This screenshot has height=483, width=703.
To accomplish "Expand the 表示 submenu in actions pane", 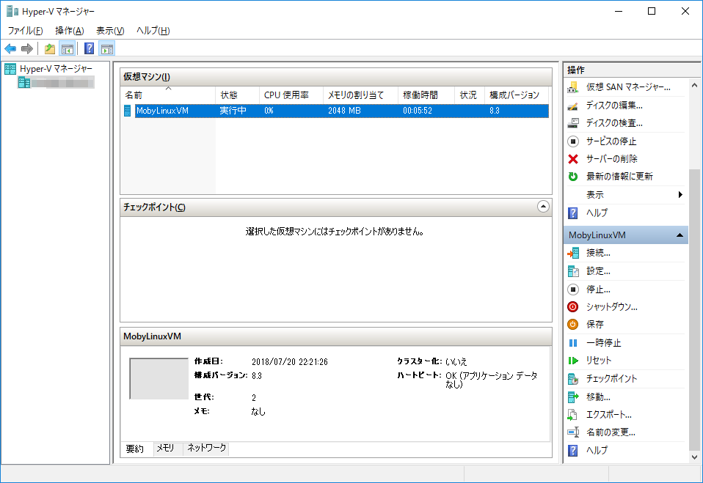I will tap(625, 195).
